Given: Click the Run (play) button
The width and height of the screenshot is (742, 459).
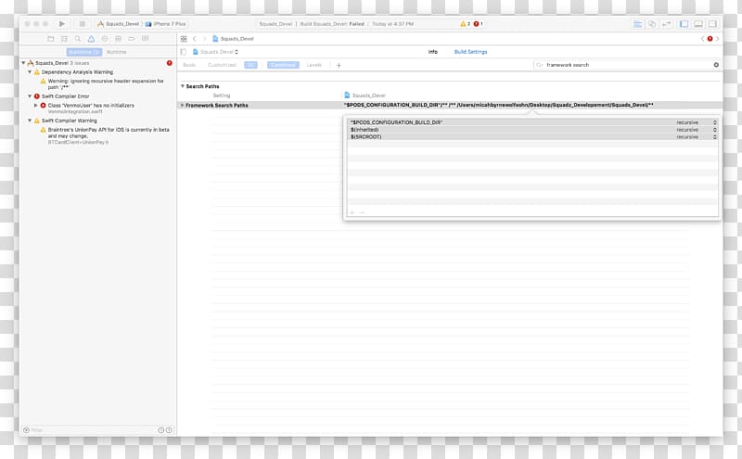Looking at the screenshot, I should click(62, 24).
